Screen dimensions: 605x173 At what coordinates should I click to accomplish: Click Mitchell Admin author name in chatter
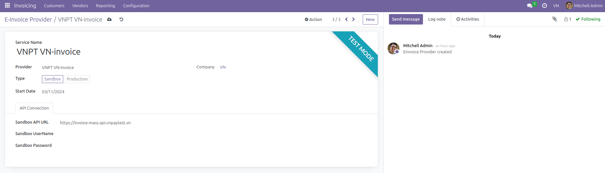click(418, 45)
